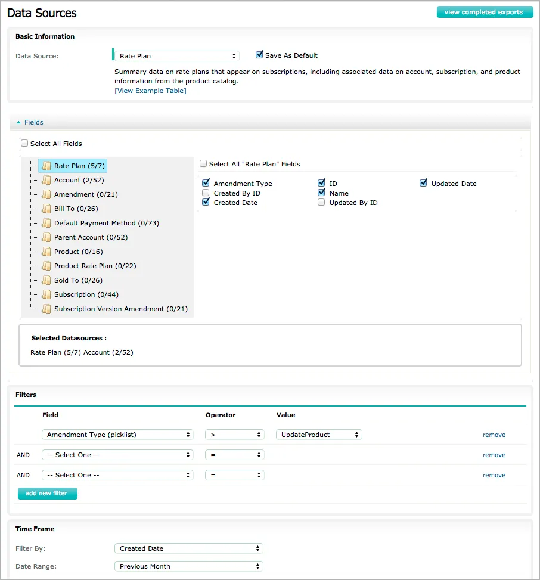Click the Account folder icon

tap(46, 180)
